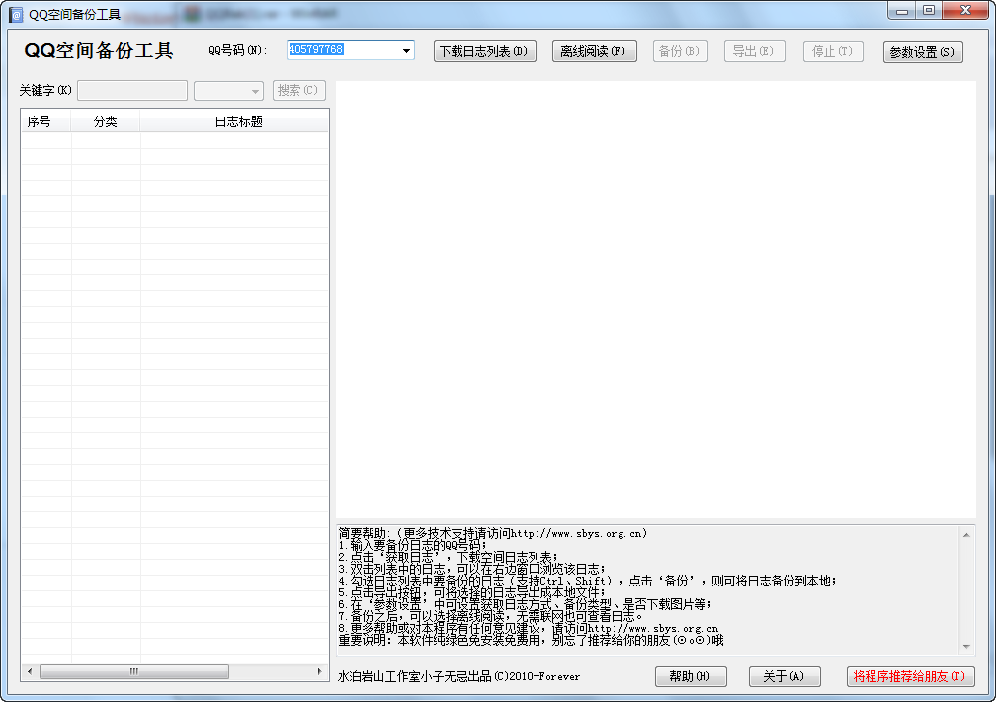Click 下载日志列表(D) button

[484, 51]
